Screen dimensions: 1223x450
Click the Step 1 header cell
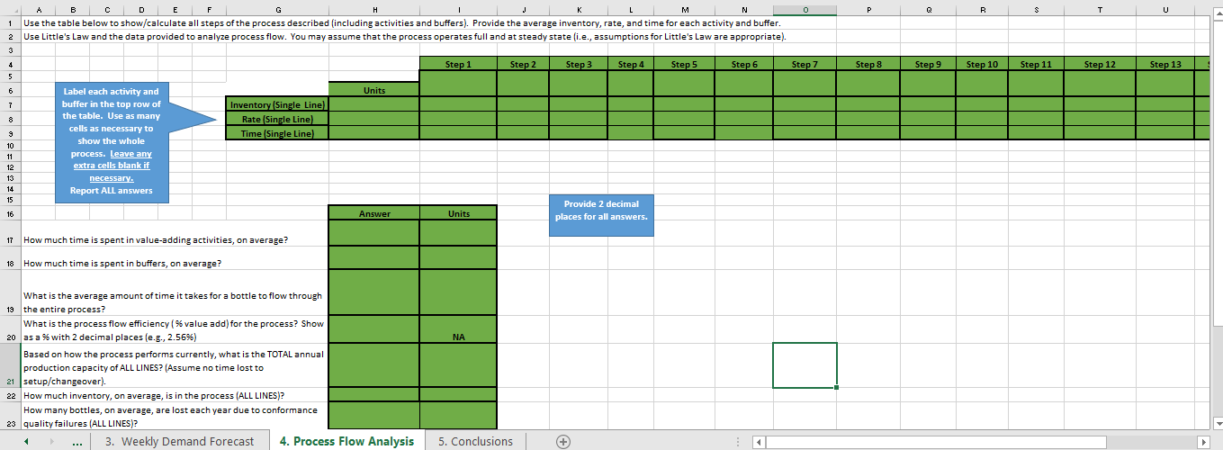click(458, 64)
